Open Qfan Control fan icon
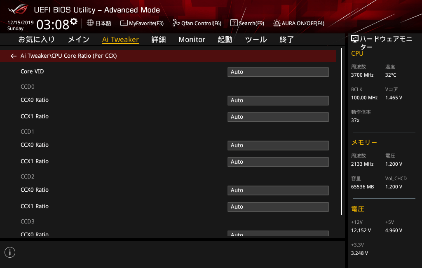The width and height of the screenshot is (422, 268). [x=176, y=23]
